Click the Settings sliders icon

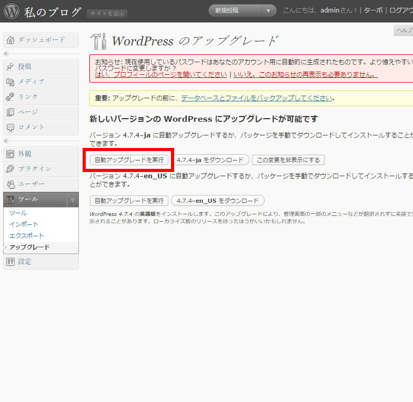coord(10,261)
